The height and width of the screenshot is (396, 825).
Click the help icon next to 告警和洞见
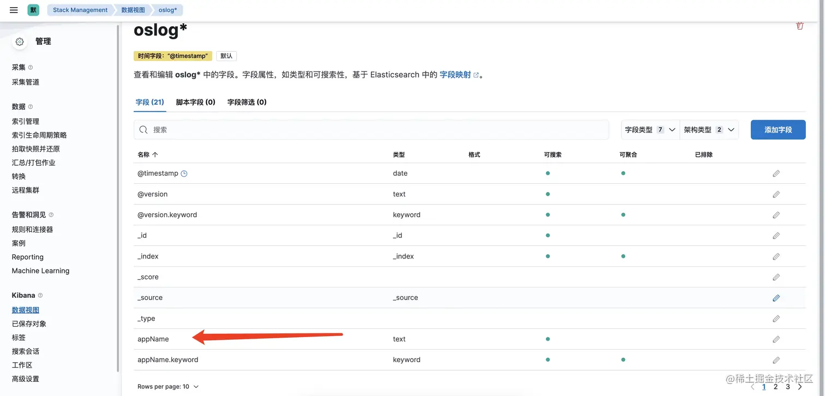point(51,215)
